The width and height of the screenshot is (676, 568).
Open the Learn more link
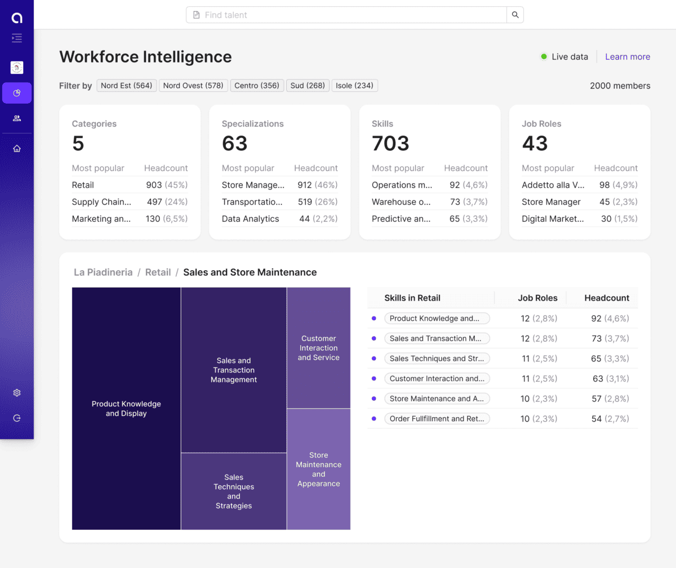point(628,56)
